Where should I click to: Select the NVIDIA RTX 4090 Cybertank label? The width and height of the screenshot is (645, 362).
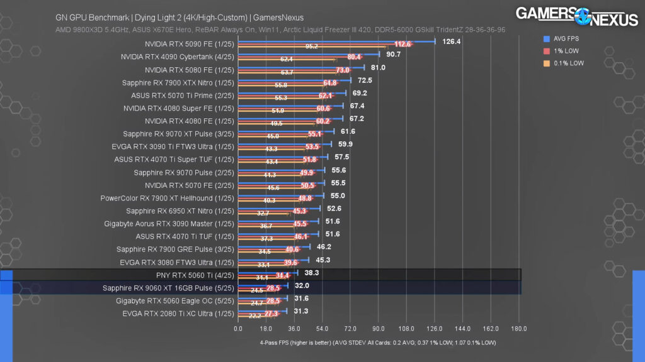177,57
